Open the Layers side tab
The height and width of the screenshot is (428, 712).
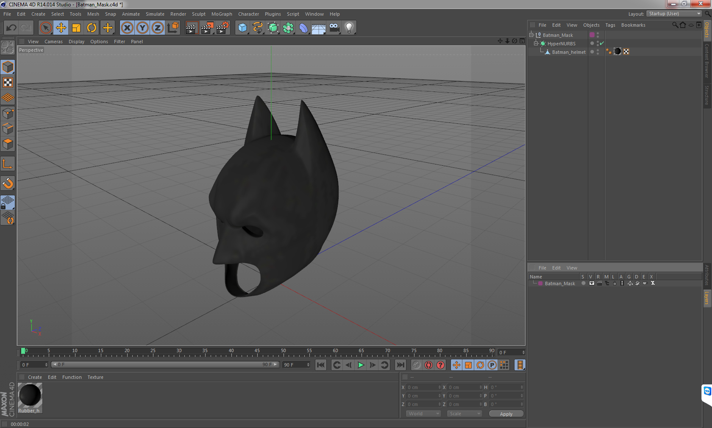[706, 298]
